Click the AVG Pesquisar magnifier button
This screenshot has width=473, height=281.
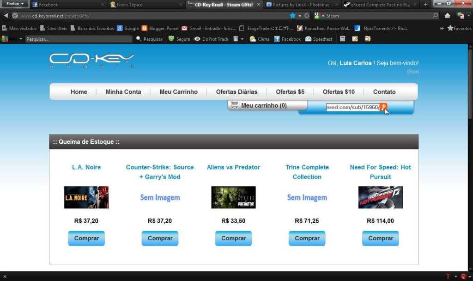tap(149, 39)
